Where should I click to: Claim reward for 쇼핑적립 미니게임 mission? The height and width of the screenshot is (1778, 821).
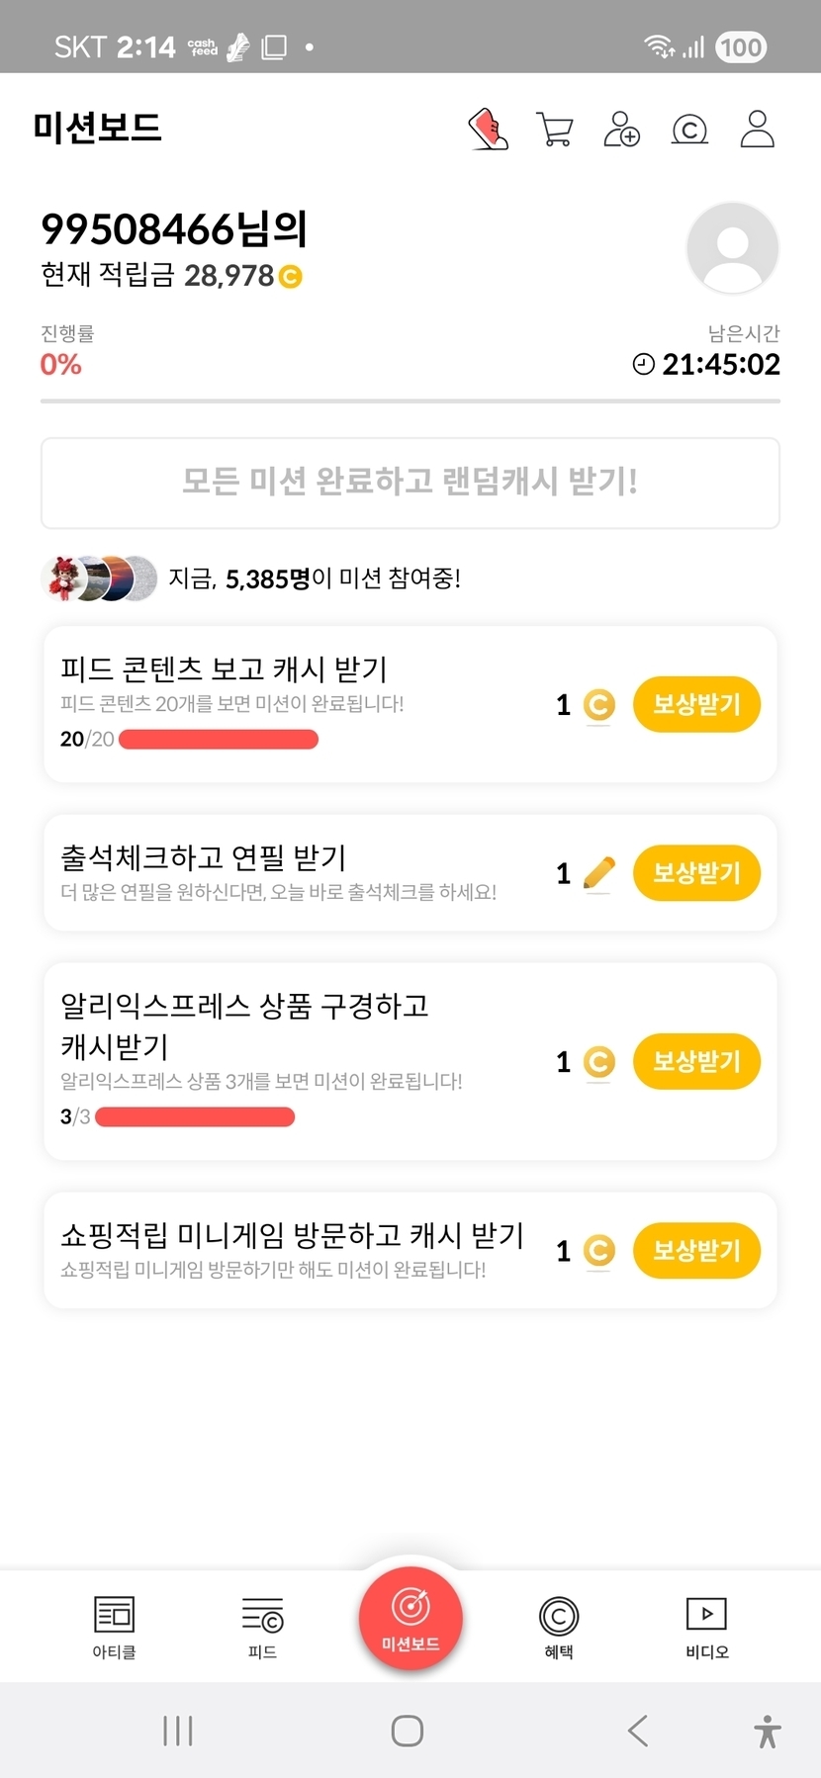[x=696, y=1251]
